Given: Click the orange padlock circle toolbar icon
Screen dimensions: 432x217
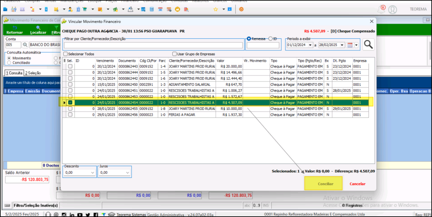Looking at the screenshot, I should 177,9.
